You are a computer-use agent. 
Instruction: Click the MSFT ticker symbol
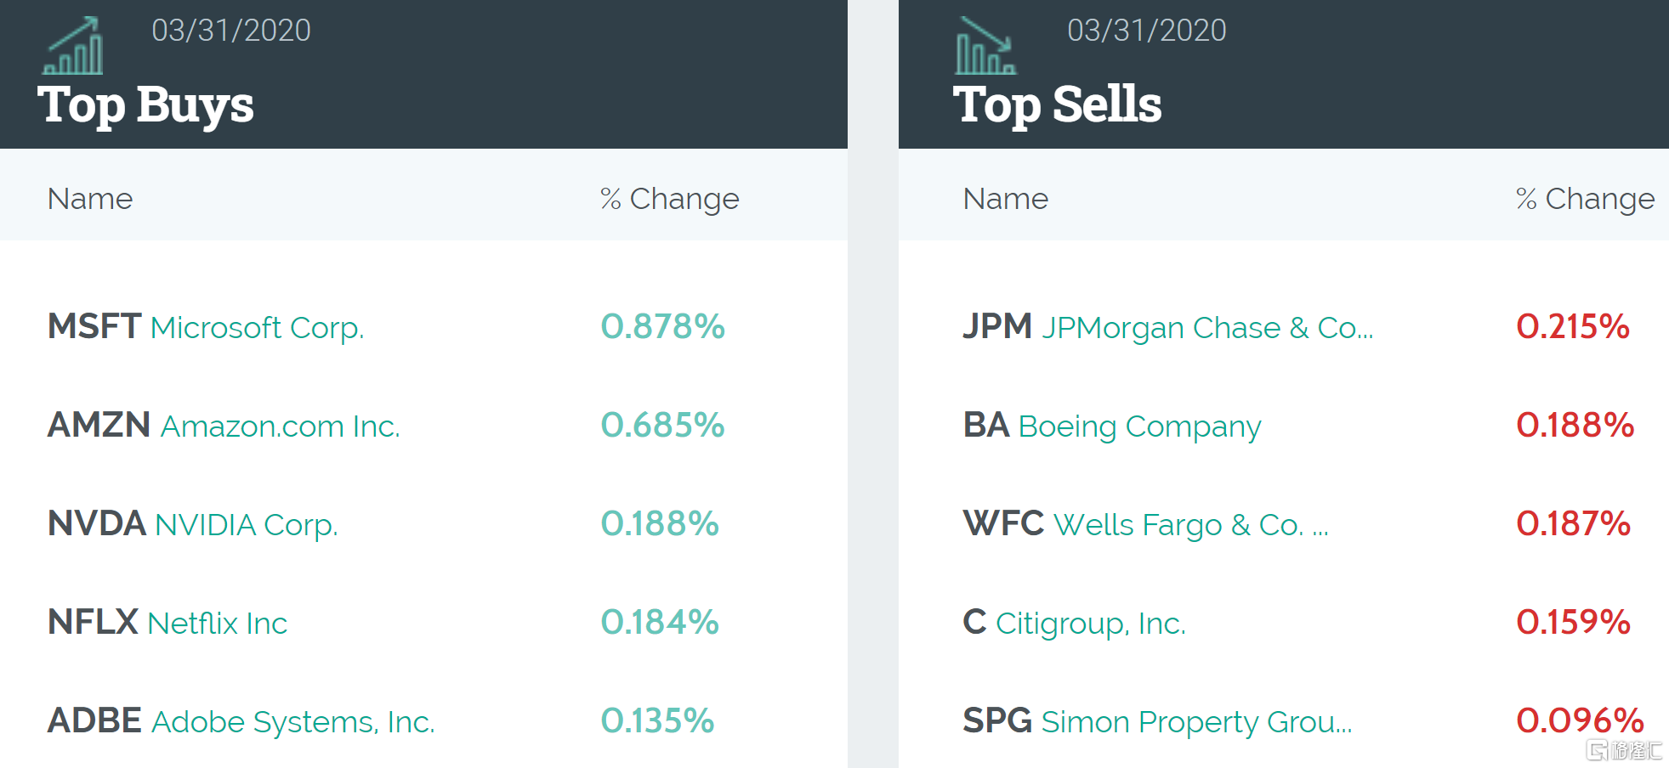coord(94,327)
